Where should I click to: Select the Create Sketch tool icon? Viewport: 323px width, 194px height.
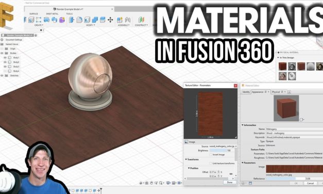tap(38, 20)
